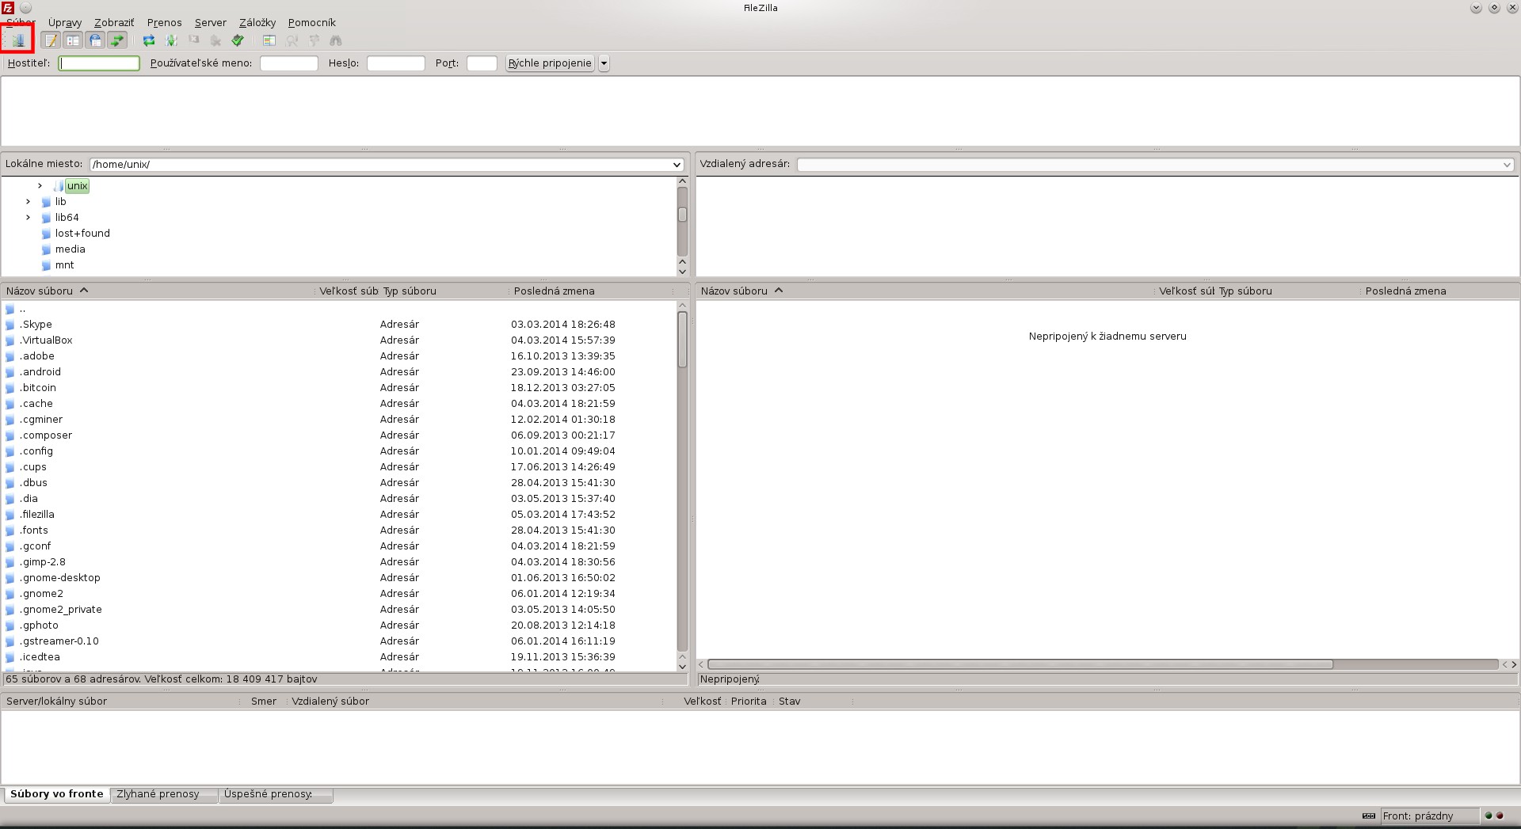Viewport: 1521px width, 829px height.
Task: Click the remote pane horizontal scrollbar
Action: click(1020, 664)
